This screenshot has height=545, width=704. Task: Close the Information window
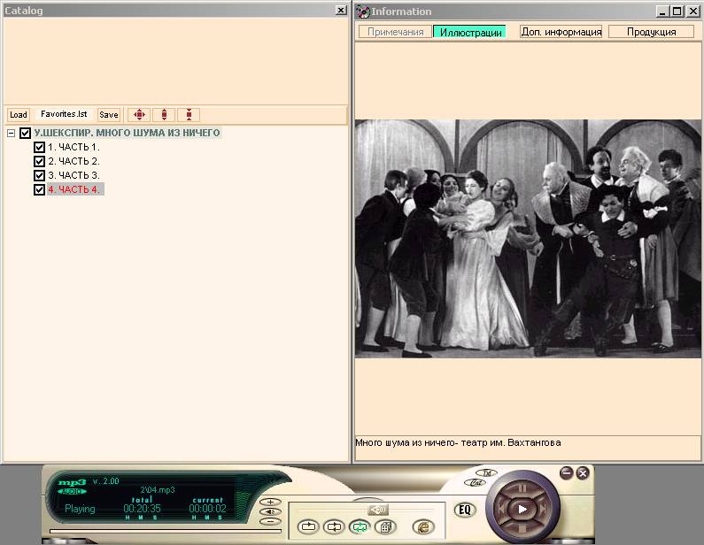692,12
